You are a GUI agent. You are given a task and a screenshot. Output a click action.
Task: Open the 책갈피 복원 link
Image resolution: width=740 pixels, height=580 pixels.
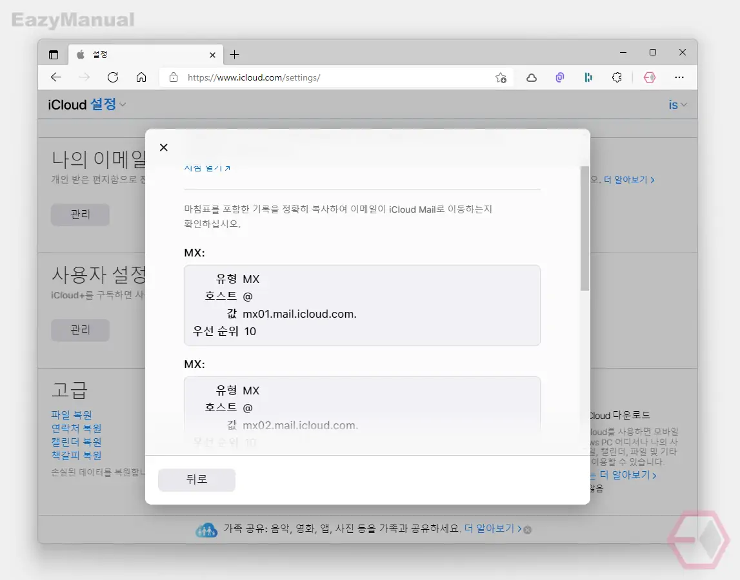(77, 456)
